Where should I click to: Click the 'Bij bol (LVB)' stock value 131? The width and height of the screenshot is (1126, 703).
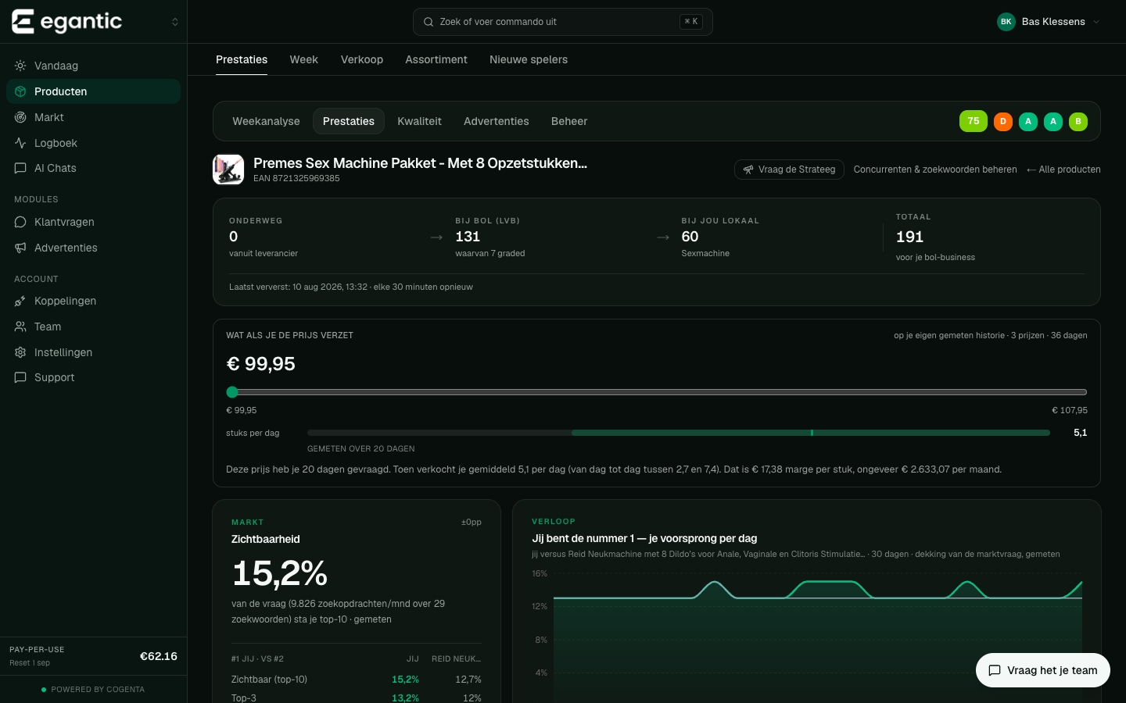click(468, 237)
